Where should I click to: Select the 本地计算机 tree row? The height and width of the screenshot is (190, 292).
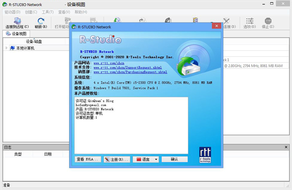(x=36, y=48)
